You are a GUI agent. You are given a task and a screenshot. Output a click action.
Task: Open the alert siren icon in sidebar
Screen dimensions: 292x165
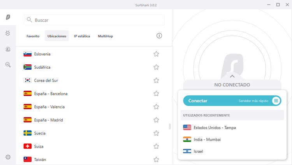click(8, 49)
